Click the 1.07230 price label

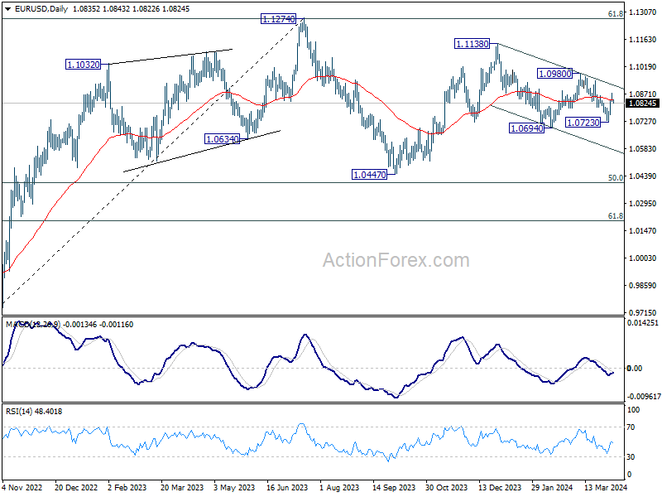pos(583,123)
